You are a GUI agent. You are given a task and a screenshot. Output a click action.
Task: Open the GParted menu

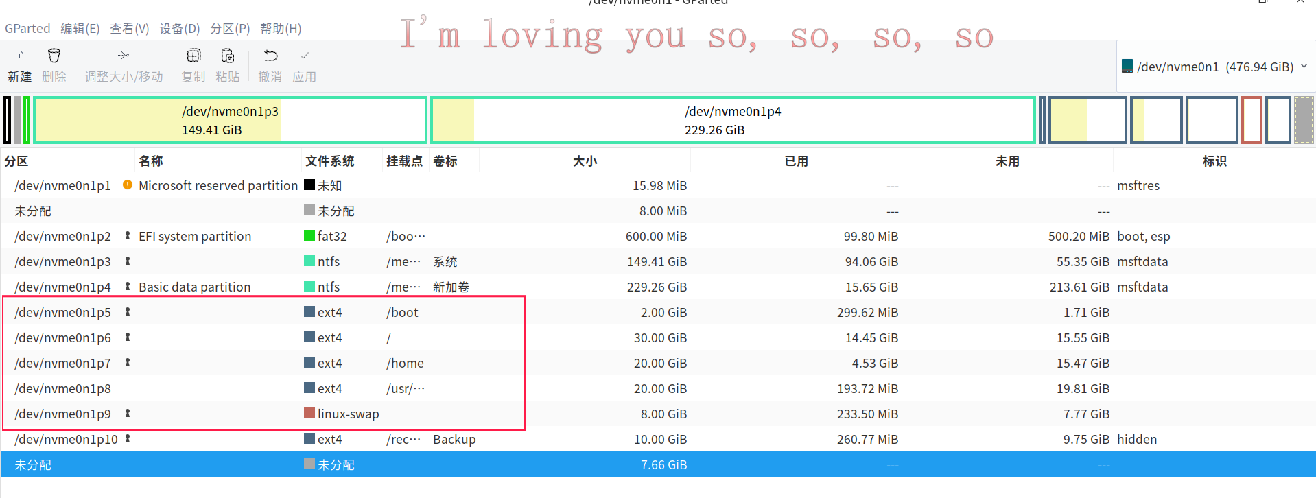[27, 29]
